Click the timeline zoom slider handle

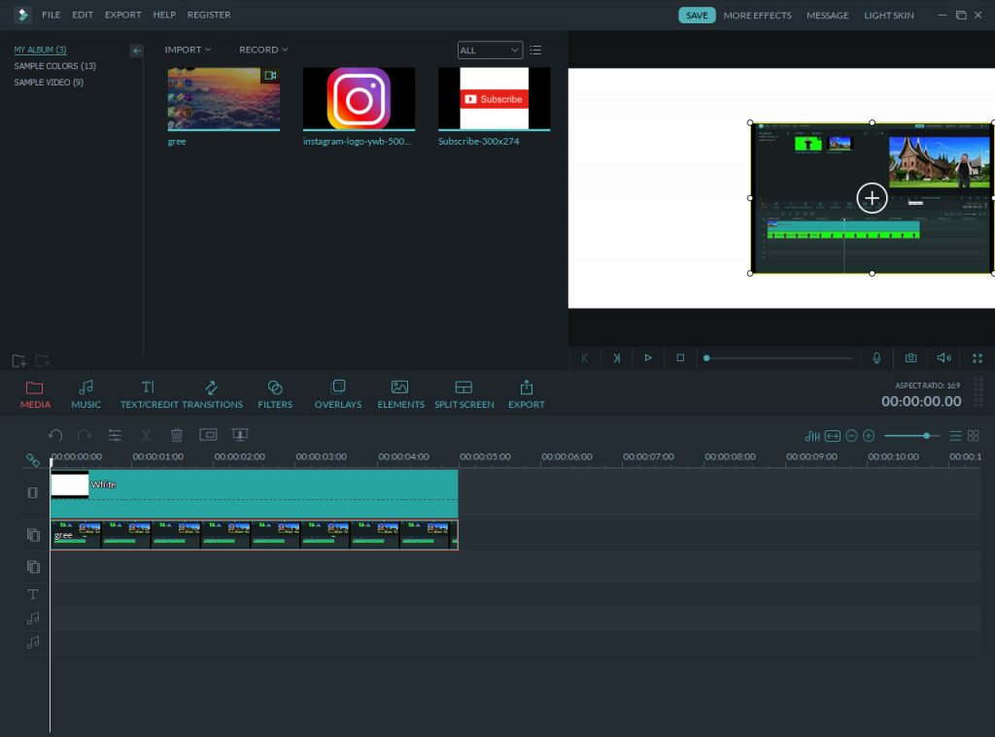pos(926,436)
